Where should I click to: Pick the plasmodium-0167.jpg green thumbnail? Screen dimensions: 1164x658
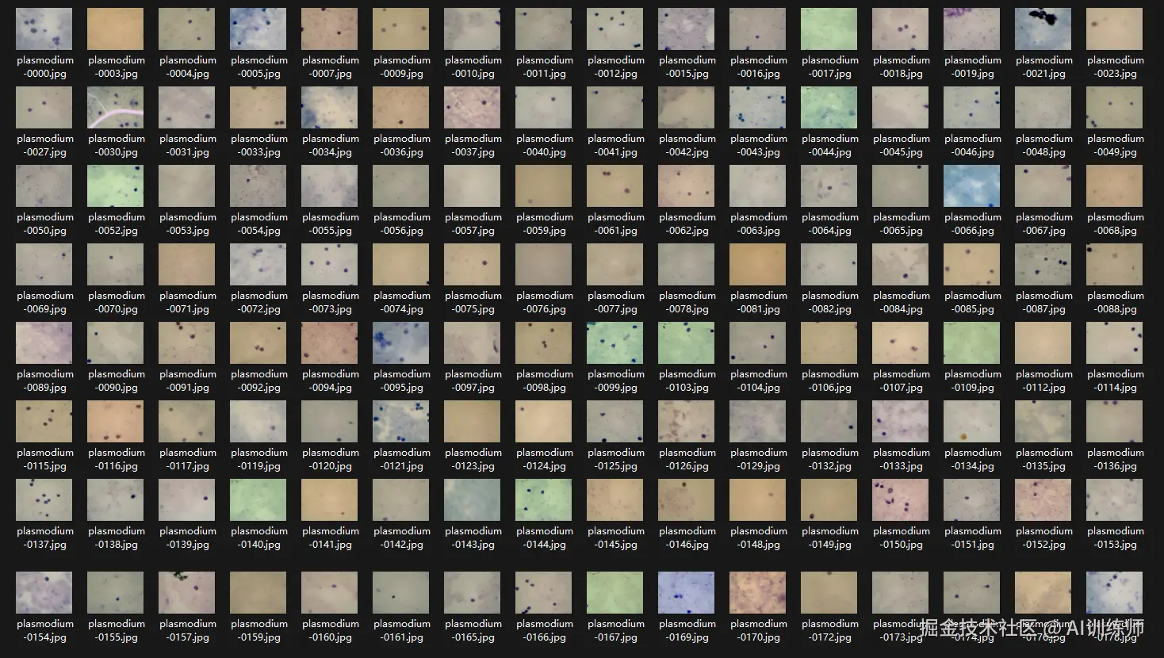615,593
